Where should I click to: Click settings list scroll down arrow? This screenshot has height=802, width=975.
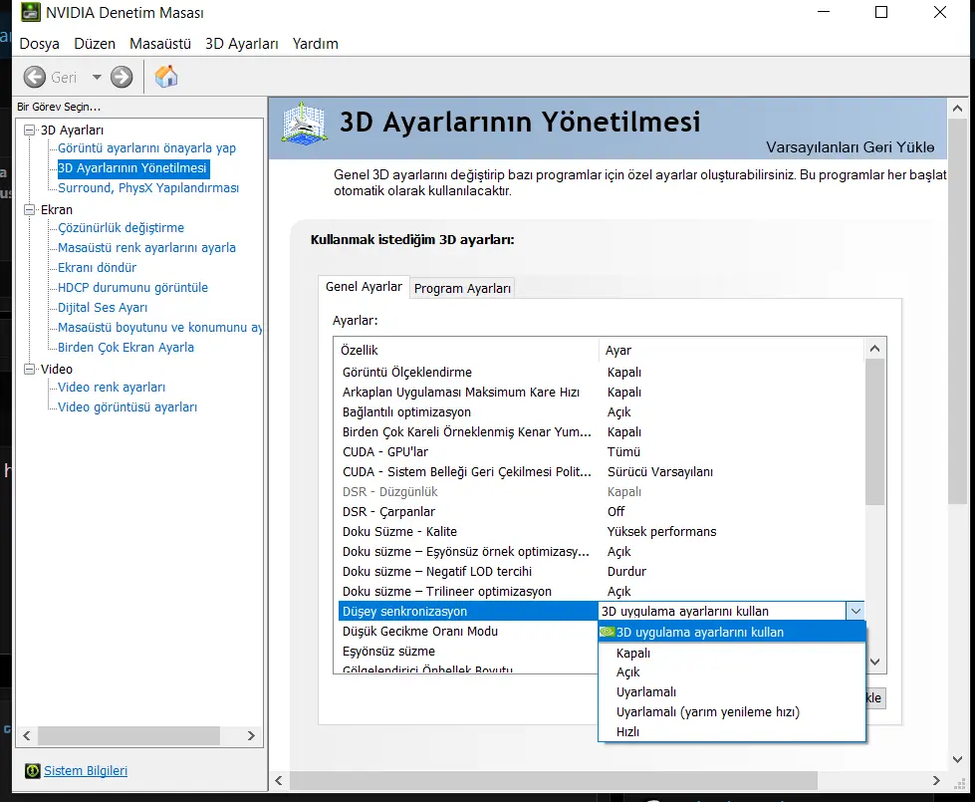(x=874, y=662)
